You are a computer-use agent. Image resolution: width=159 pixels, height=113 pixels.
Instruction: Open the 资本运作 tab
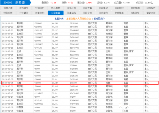(72, 13)
